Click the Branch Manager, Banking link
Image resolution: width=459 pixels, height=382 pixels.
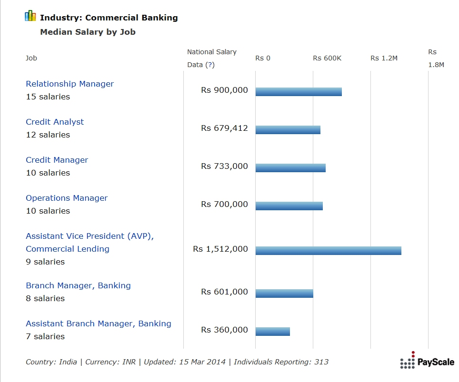pos(78,285)
